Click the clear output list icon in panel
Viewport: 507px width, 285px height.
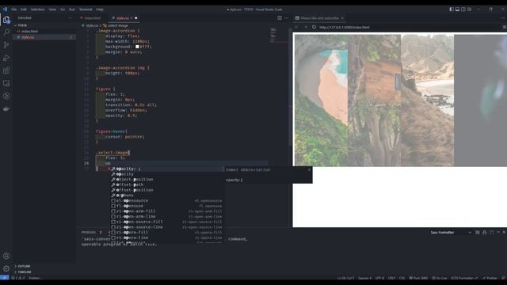click(477, 232)
